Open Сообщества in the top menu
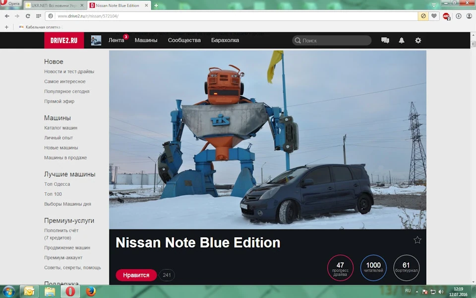 (184, 40)
